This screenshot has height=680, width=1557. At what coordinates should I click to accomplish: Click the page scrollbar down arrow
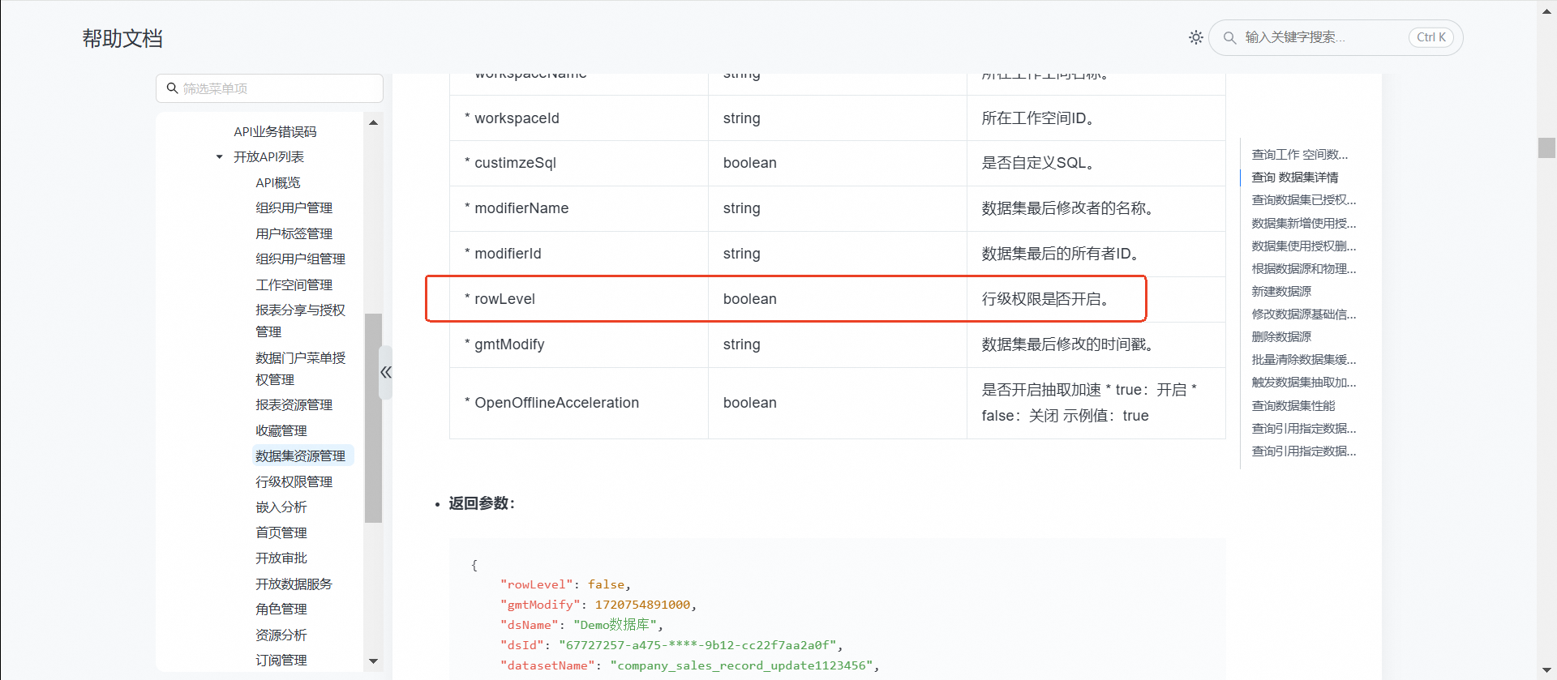pos(1546,671)
